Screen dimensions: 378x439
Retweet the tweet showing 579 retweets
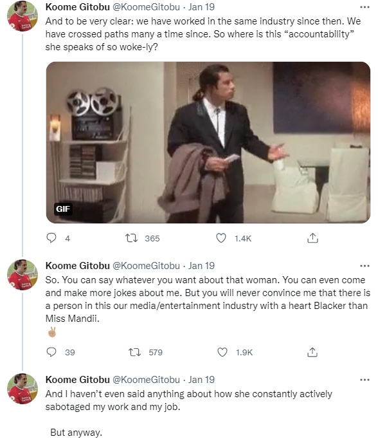click(x=134, y=352)
